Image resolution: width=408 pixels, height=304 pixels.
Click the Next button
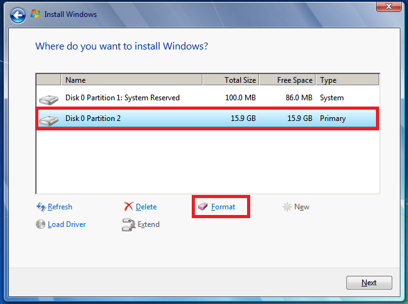click(x=369, y=283)
